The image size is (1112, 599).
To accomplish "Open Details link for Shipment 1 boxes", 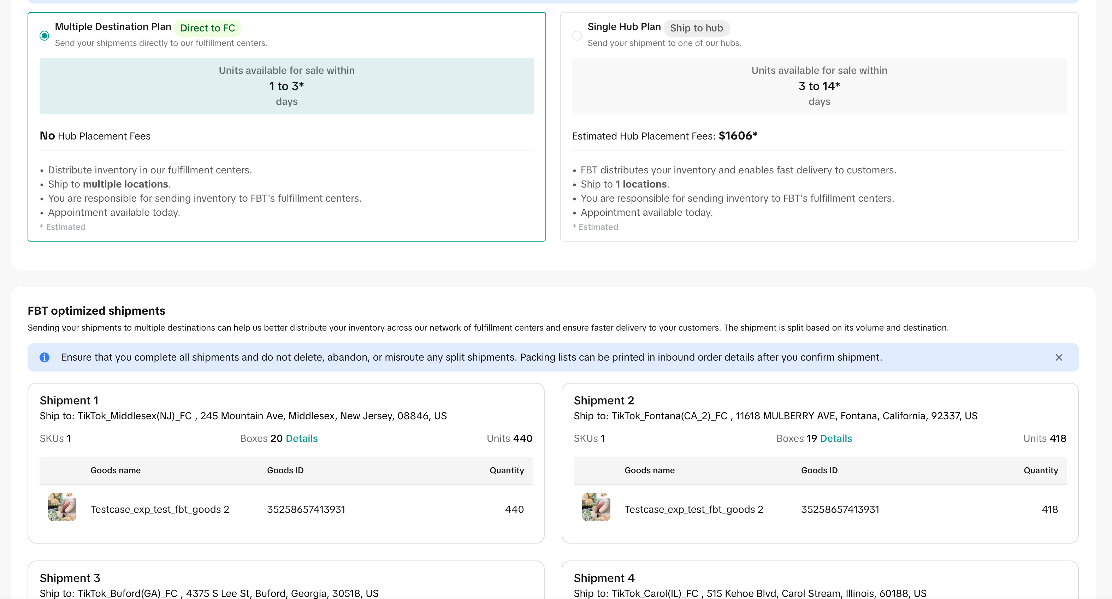I will pos(301,438).
